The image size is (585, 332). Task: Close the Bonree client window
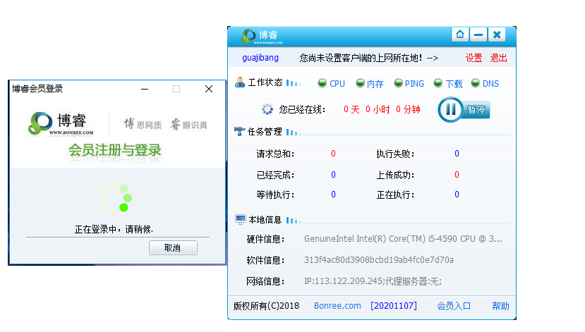click(x=497, y=35)
